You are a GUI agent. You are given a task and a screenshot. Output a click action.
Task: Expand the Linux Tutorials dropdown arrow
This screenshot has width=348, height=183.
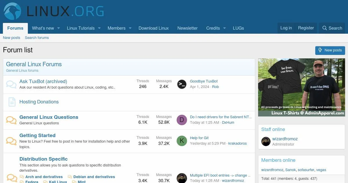tap(99, 28)
